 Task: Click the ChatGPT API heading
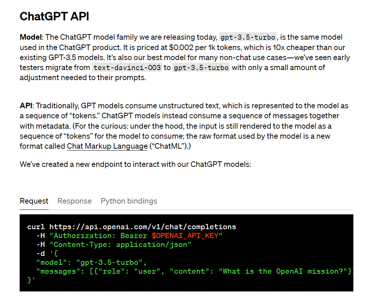[54, 16]
